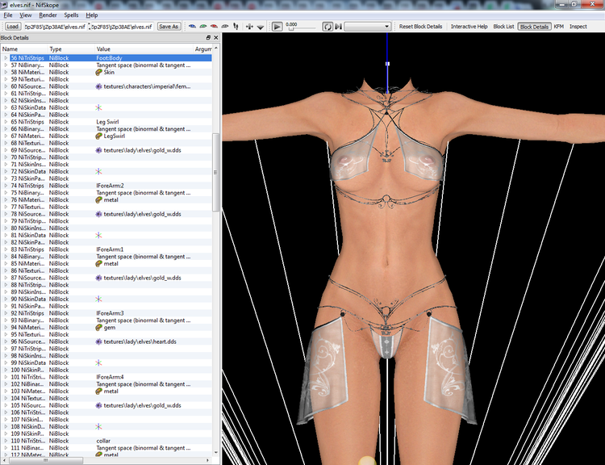This screenshot has width=605, height=465.
Task: Click the Skin material palette icon
Action: (99, 73)
